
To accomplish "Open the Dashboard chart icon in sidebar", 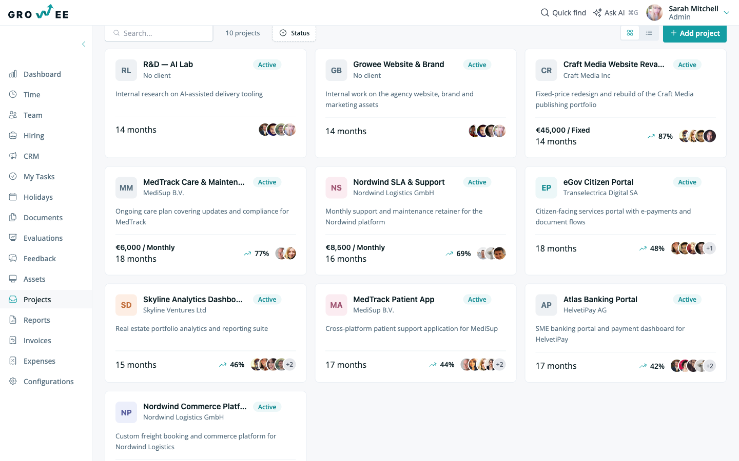I will tap(13, 74).
